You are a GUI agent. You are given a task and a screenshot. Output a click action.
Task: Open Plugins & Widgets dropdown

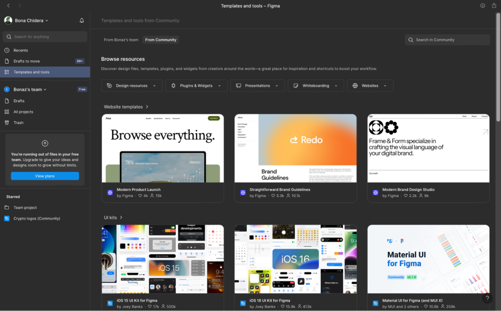[x=196, y=86]
